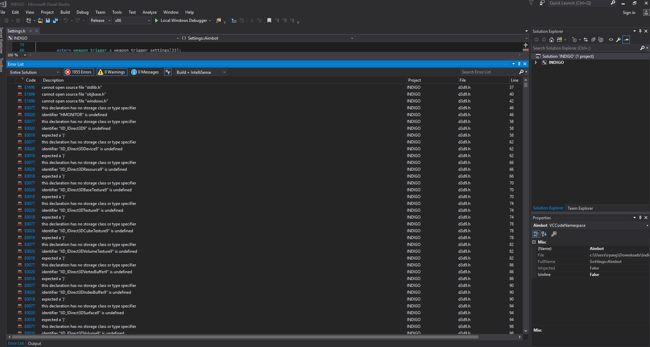Pin the Properties panel

(x=640, y=218)
